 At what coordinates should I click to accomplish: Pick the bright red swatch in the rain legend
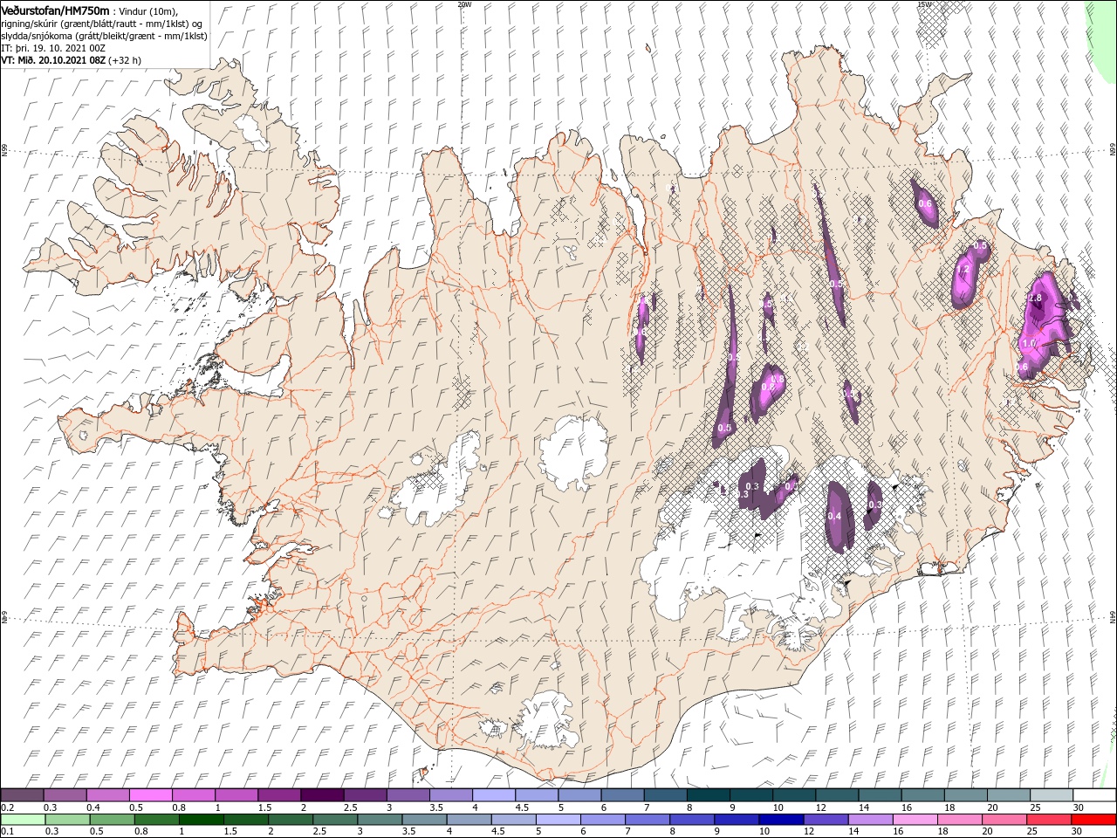point(1094,820)
